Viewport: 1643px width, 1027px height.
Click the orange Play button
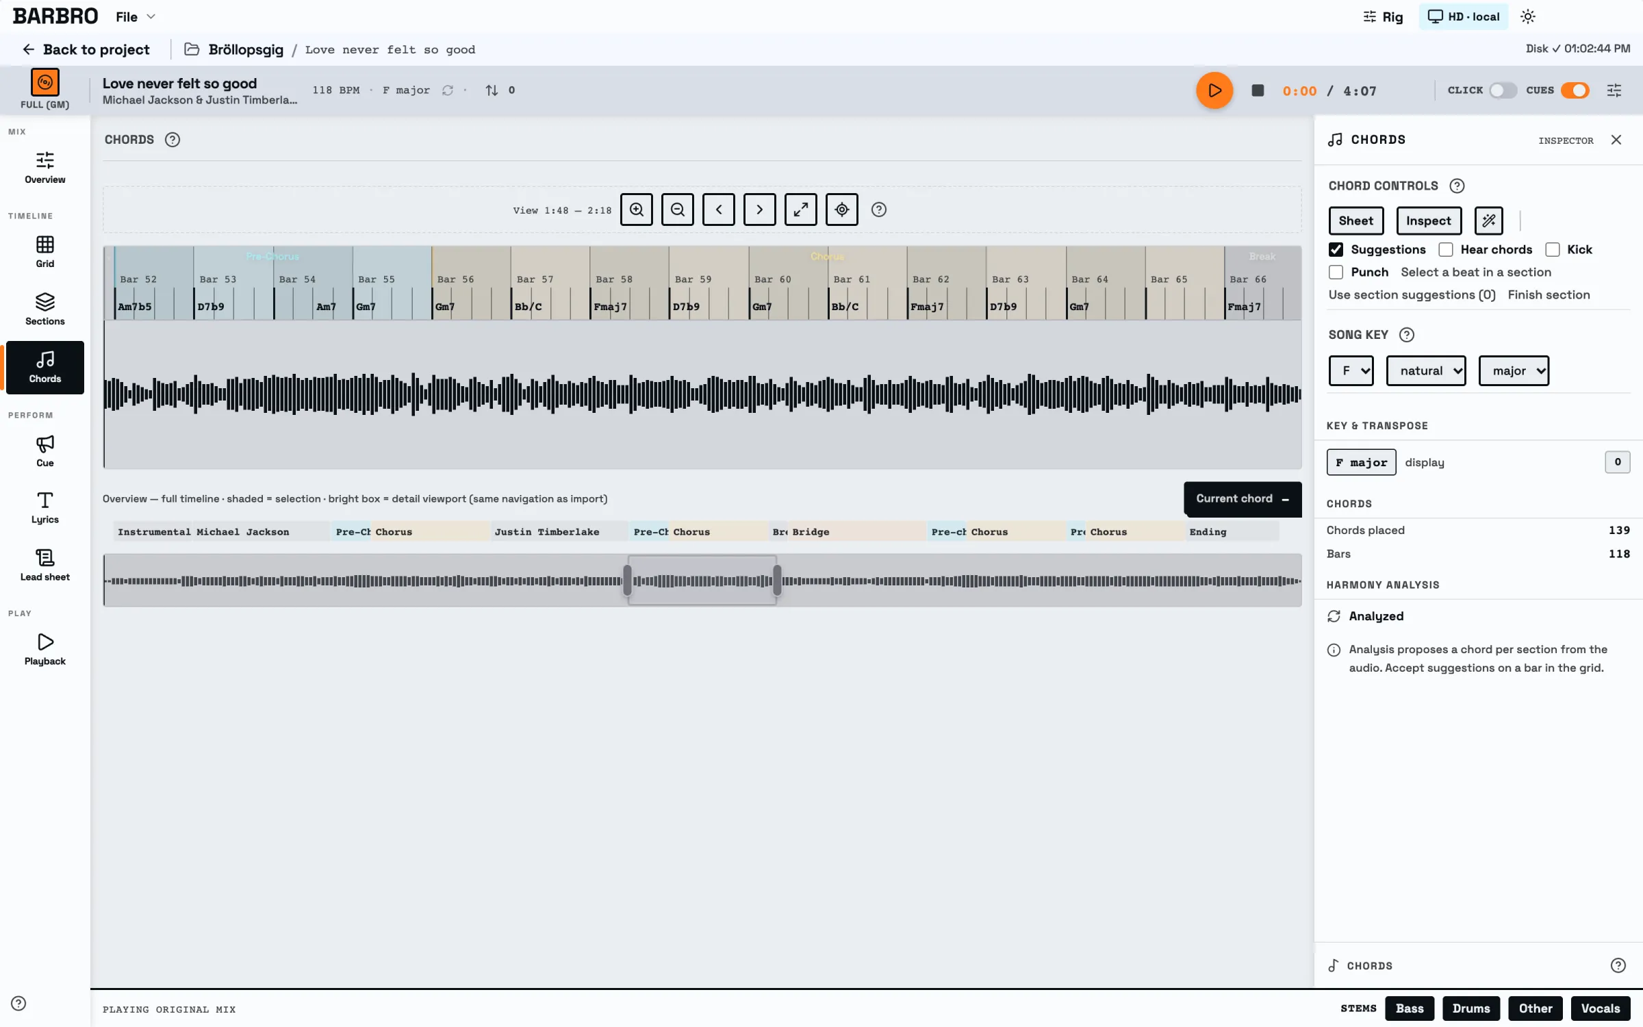click(x=1214, y=90)
